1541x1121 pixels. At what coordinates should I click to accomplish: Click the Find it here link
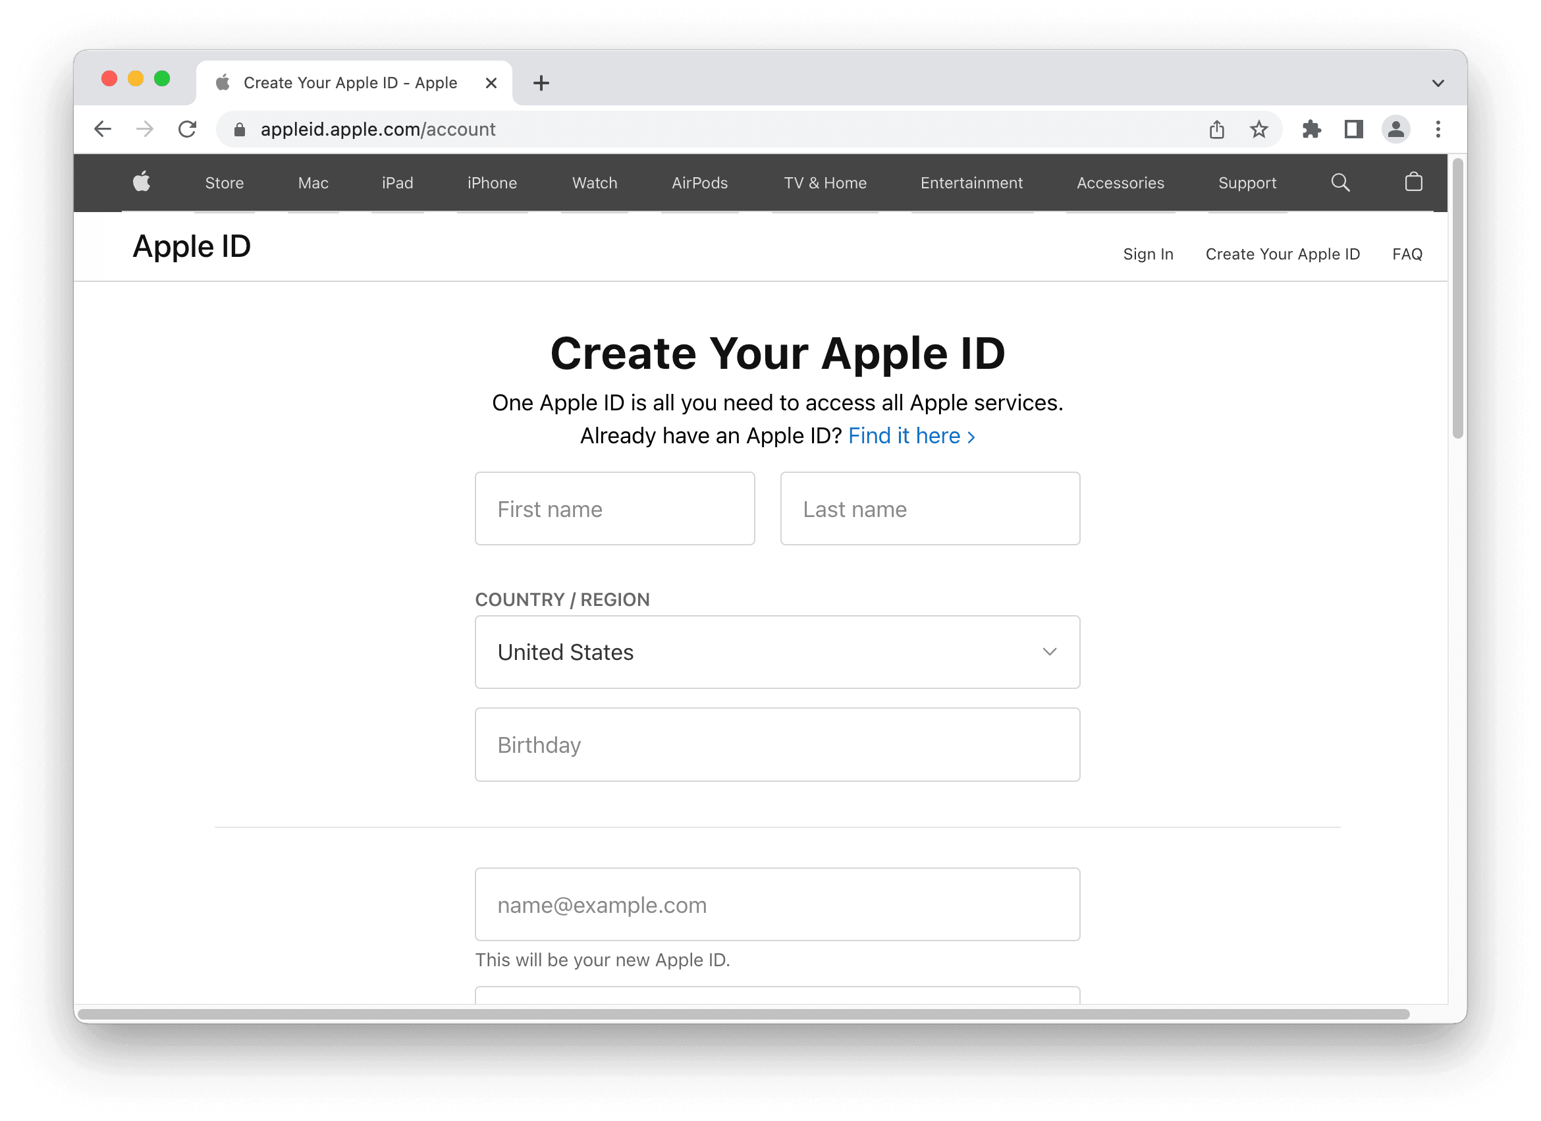pyautogui.click(x=904, y=435)
